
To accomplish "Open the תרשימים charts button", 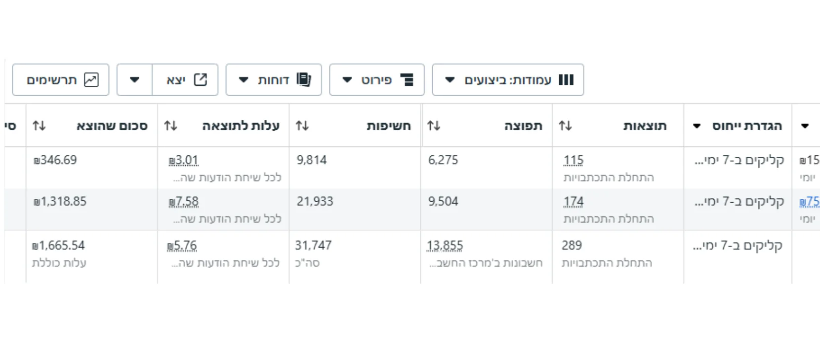I will [x=61, y=79].
